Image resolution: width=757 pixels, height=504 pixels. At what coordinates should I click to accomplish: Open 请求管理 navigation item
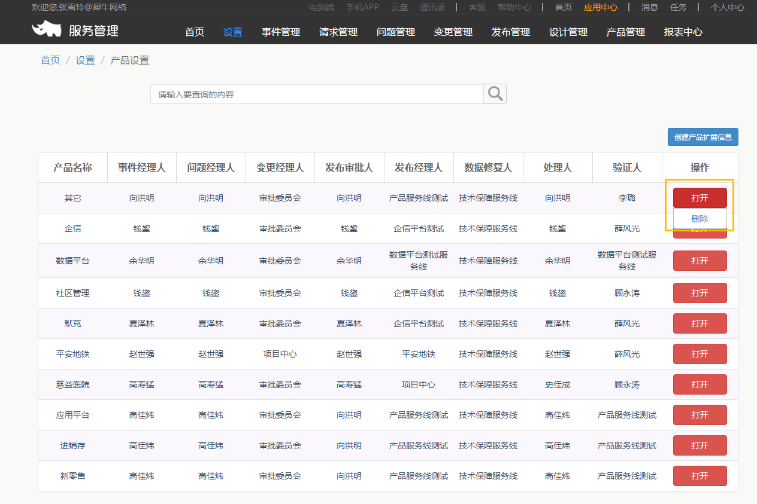338,32
